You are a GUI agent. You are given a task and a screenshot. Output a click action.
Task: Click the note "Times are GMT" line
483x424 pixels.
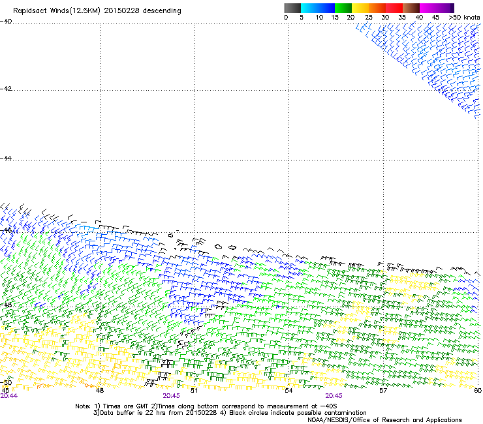pyautogui.click(x=206, y=406)
